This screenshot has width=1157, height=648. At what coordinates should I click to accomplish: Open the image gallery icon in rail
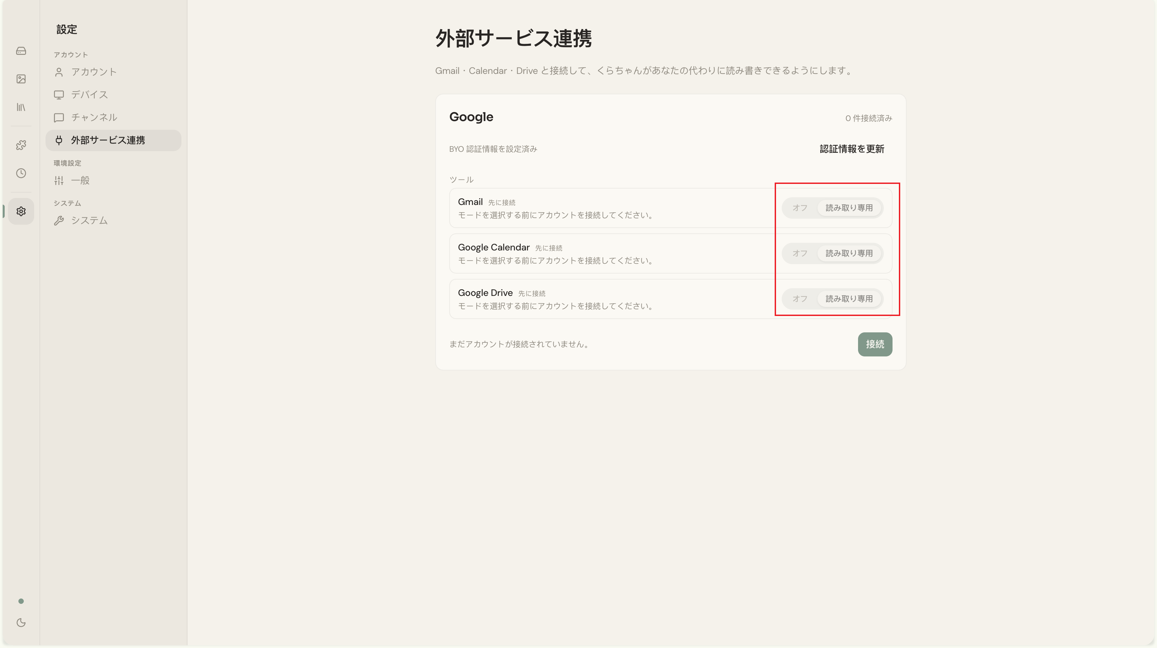(x=21, y=79)
